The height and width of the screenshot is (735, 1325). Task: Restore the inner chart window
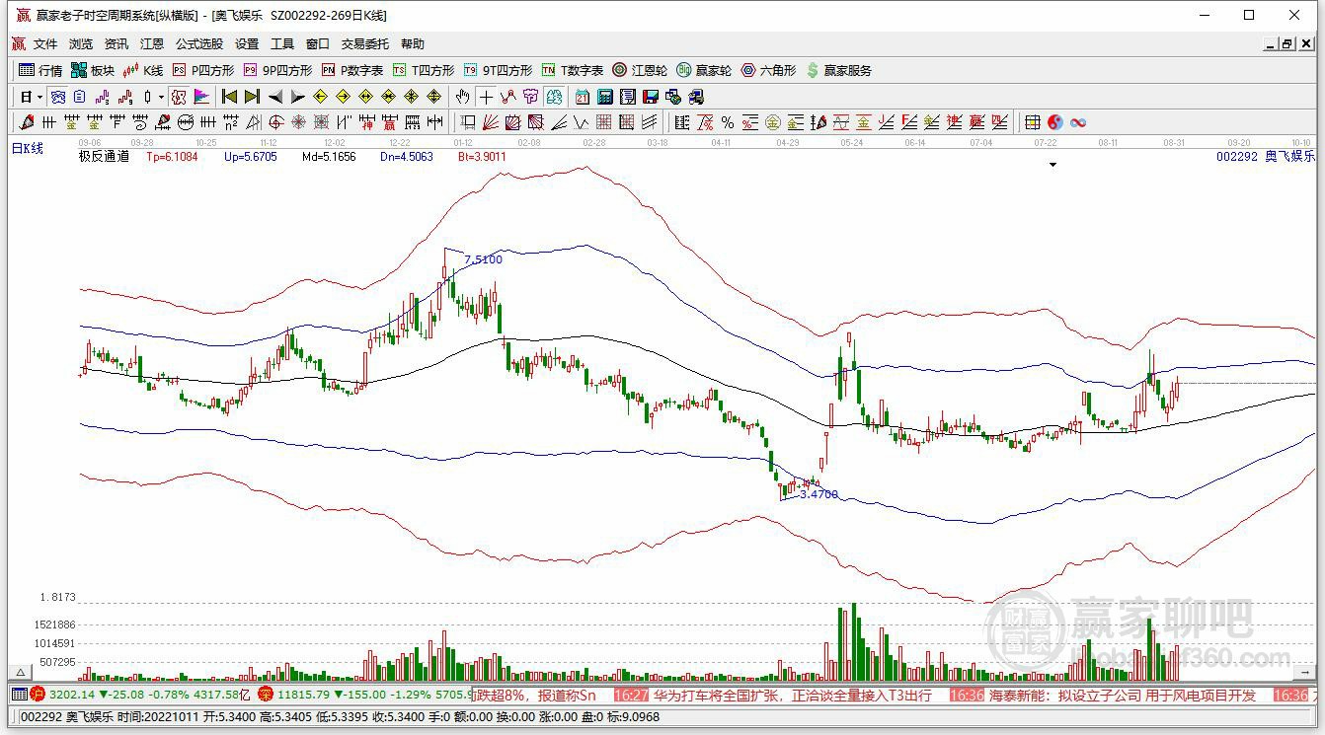point(1287,43)
